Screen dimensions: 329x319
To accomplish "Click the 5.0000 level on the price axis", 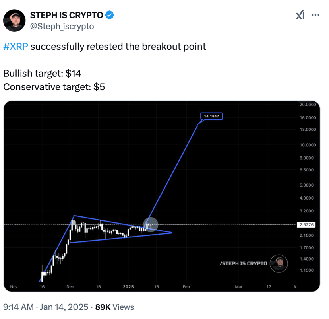I will click(x=307, y=185).
